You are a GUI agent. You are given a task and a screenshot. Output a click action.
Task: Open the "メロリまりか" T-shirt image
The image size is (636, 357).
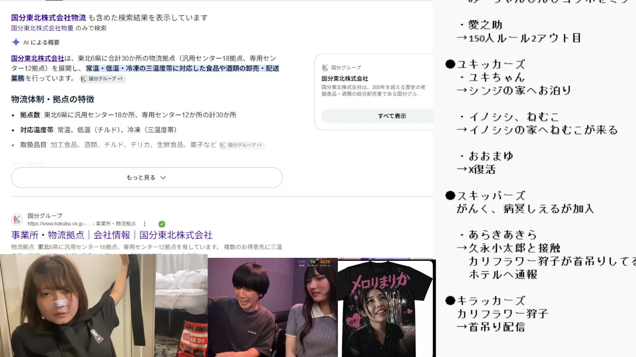387,308
